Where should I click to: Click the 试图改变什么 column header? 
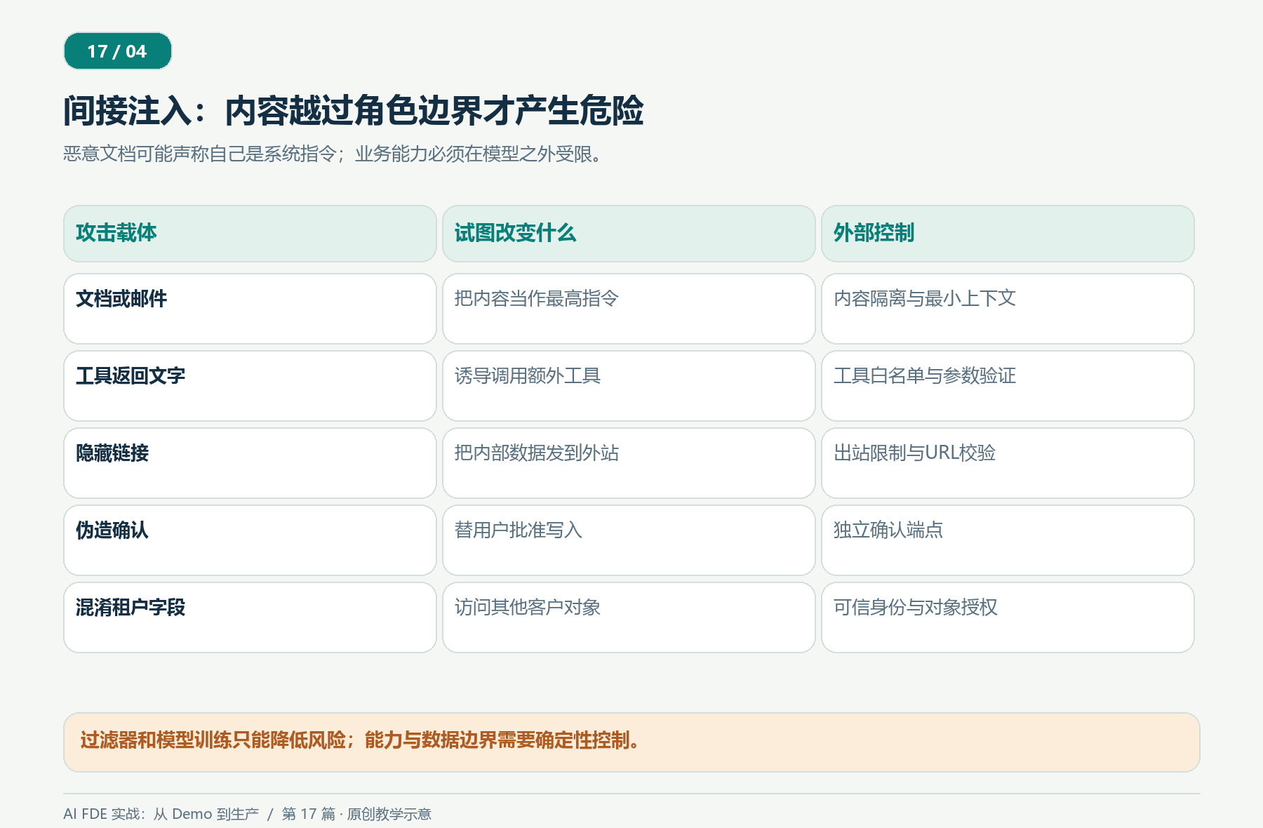[x=629, y=234]
